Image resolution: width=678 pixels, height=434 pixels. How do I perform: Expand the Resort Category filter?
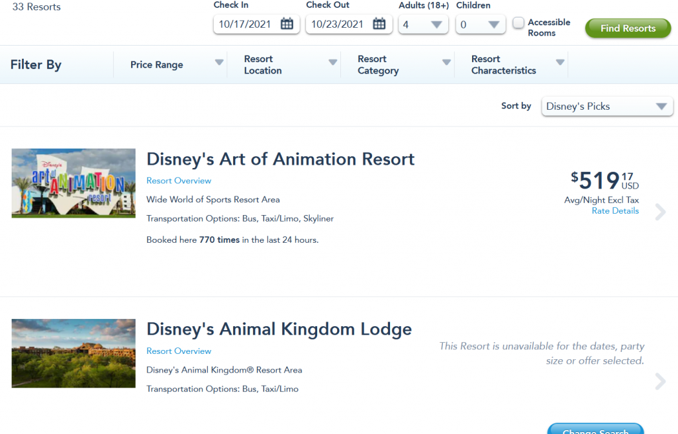[398, 64]
